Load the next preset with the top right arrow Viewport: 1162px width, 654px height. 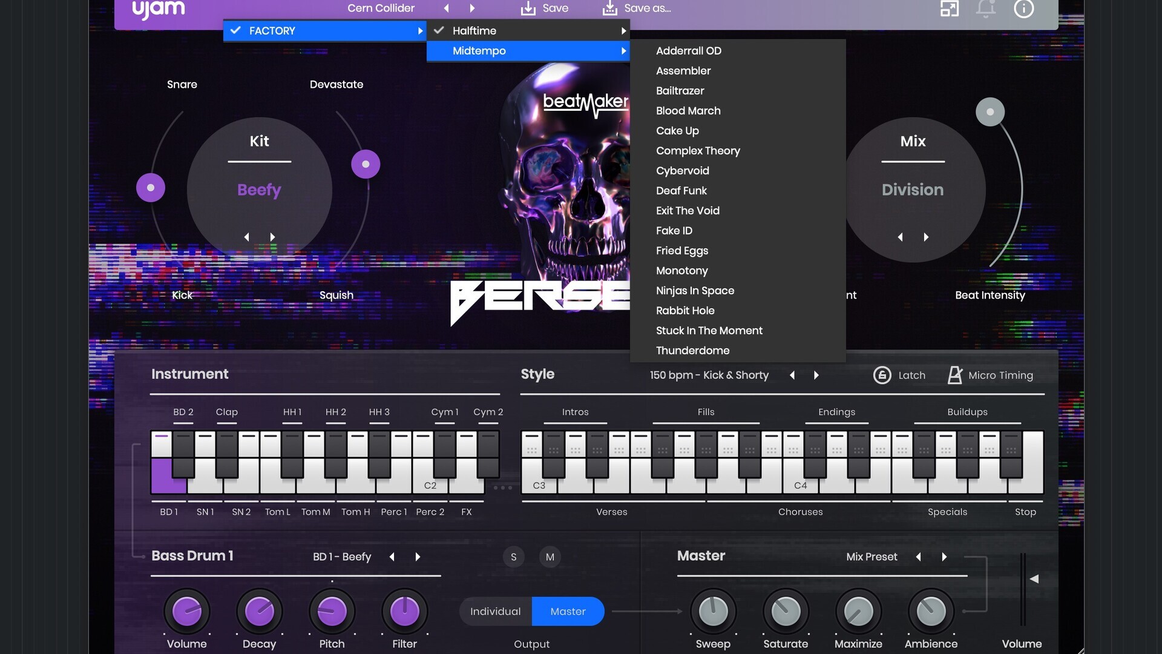pos(472,8)
